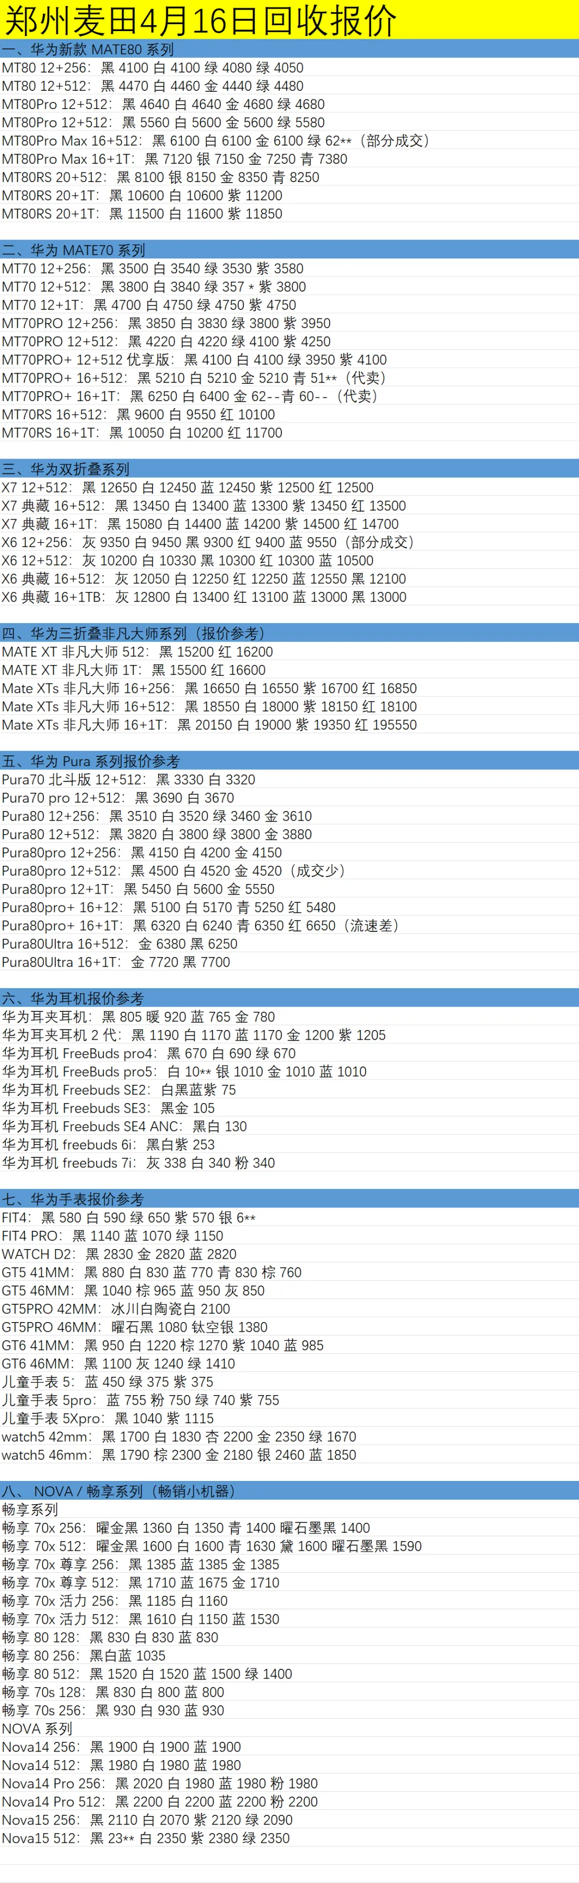Click the 儿童手表 5pro row

click(289, 1400)
